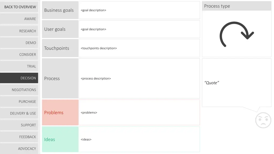Navigate to the CONSIDER stage
274x154 pixels.
(19, 55)
